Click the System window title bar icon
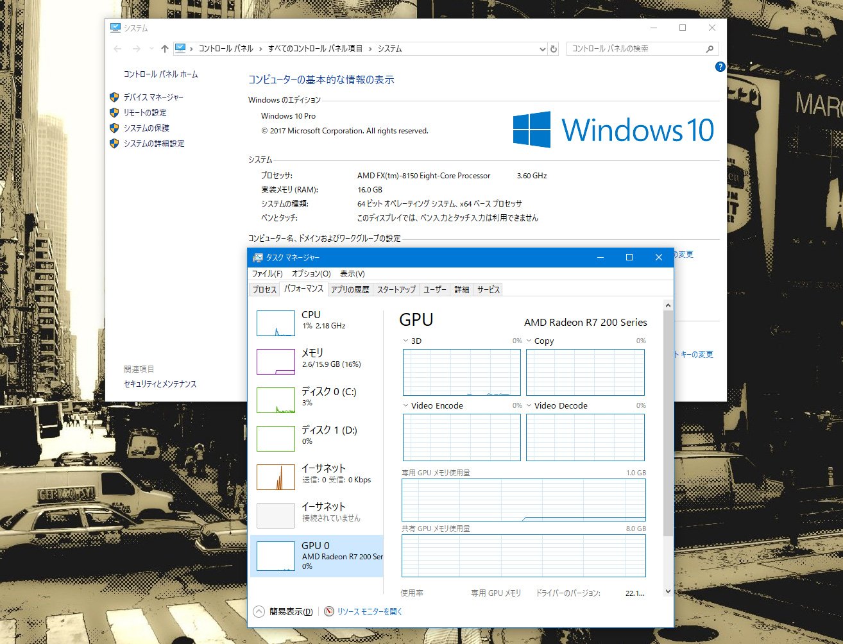This screenshot has height=644, width=843. click(115, 28)
